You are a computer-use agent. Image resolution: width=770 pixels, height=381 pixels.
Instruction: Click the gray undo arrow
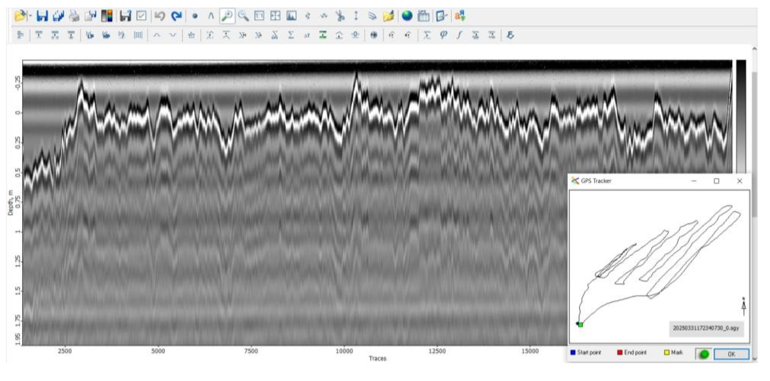pyautogui.click(x=160, y=16)
